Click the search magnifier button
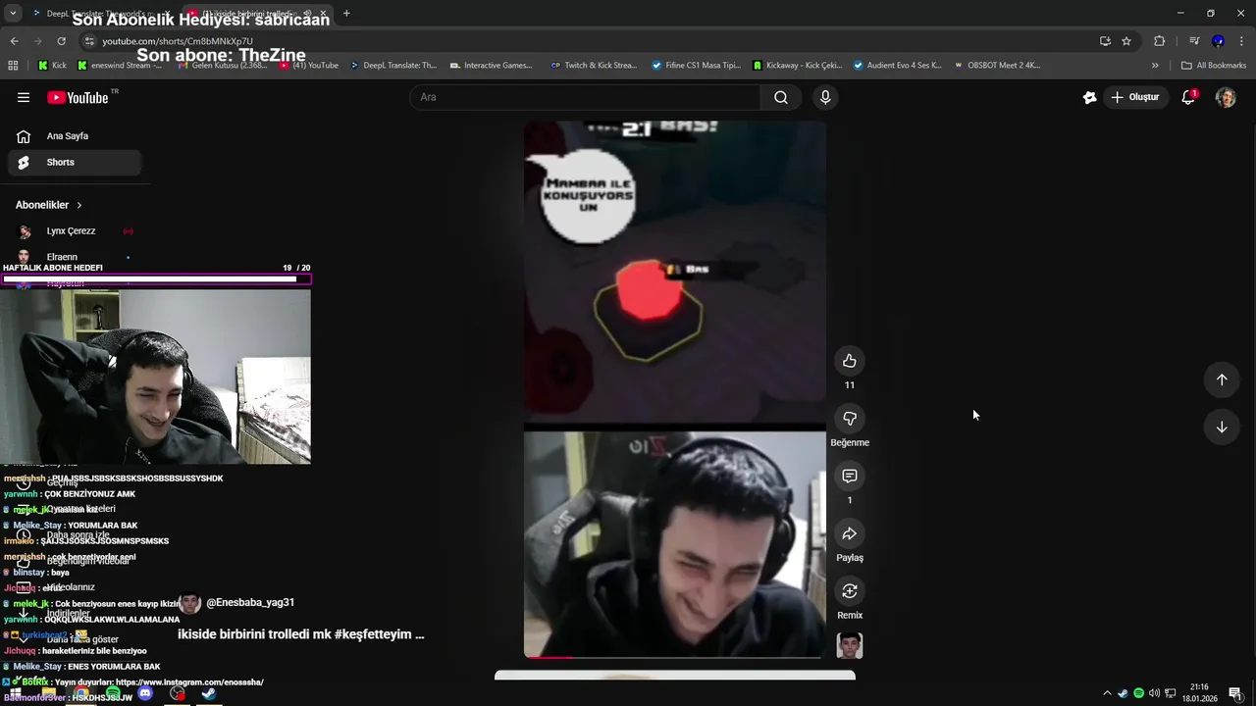The height and width of the screenshot is (706, 1256). tap(781, 97)
